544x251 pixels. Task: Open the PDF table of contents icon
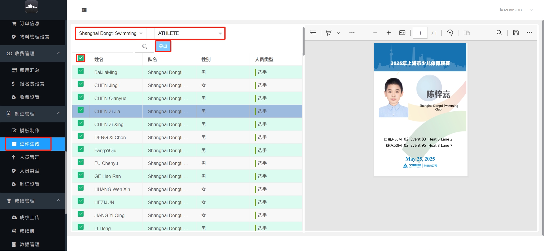[x=313, y=33]
